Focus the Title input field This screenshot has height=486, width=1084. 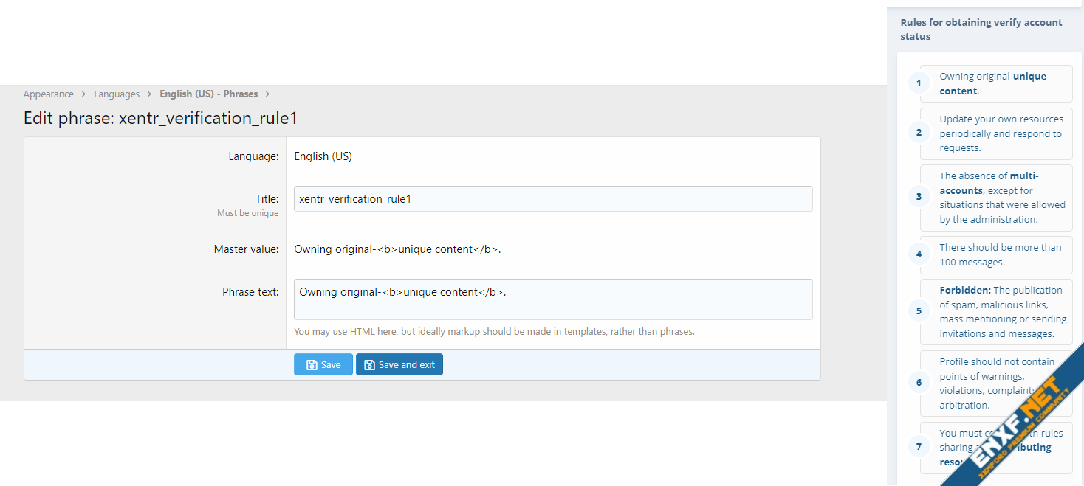point(552,199)
